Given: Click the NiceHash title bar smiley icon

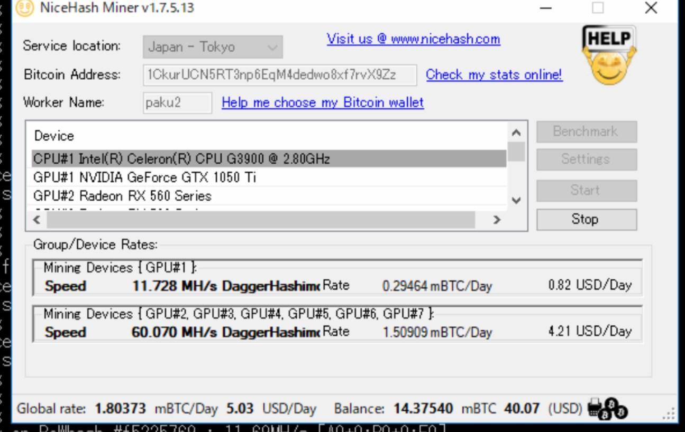Looking at the screenshot, I should coord(25,8).
